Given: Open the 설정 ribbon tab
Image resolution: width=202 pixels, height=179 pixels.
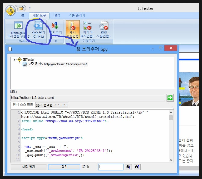Looking at the screenshot, I should point(57,15).
